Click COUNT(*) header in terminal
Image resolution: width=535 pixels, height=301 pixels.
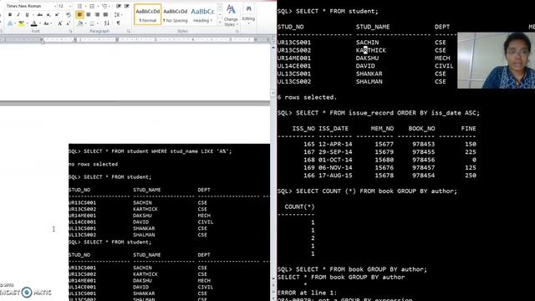pyautogui.click(x=299, y=207)
